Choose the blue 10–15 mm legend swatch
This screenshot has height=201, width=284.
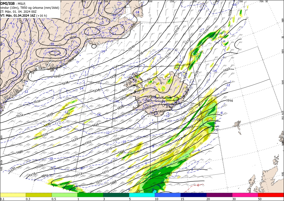(168, 195)
